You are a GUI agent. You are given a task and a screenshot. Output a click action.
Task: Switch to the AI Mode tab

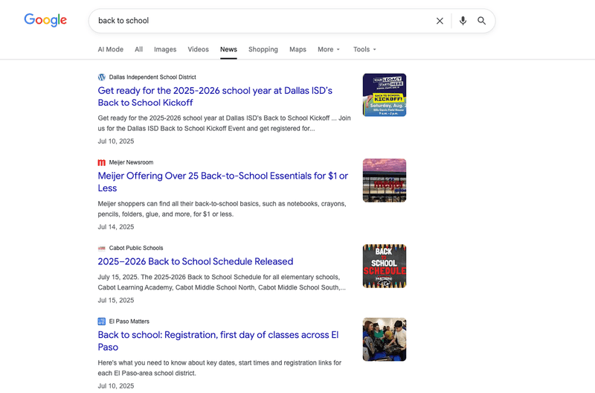(x=110, y=49)
